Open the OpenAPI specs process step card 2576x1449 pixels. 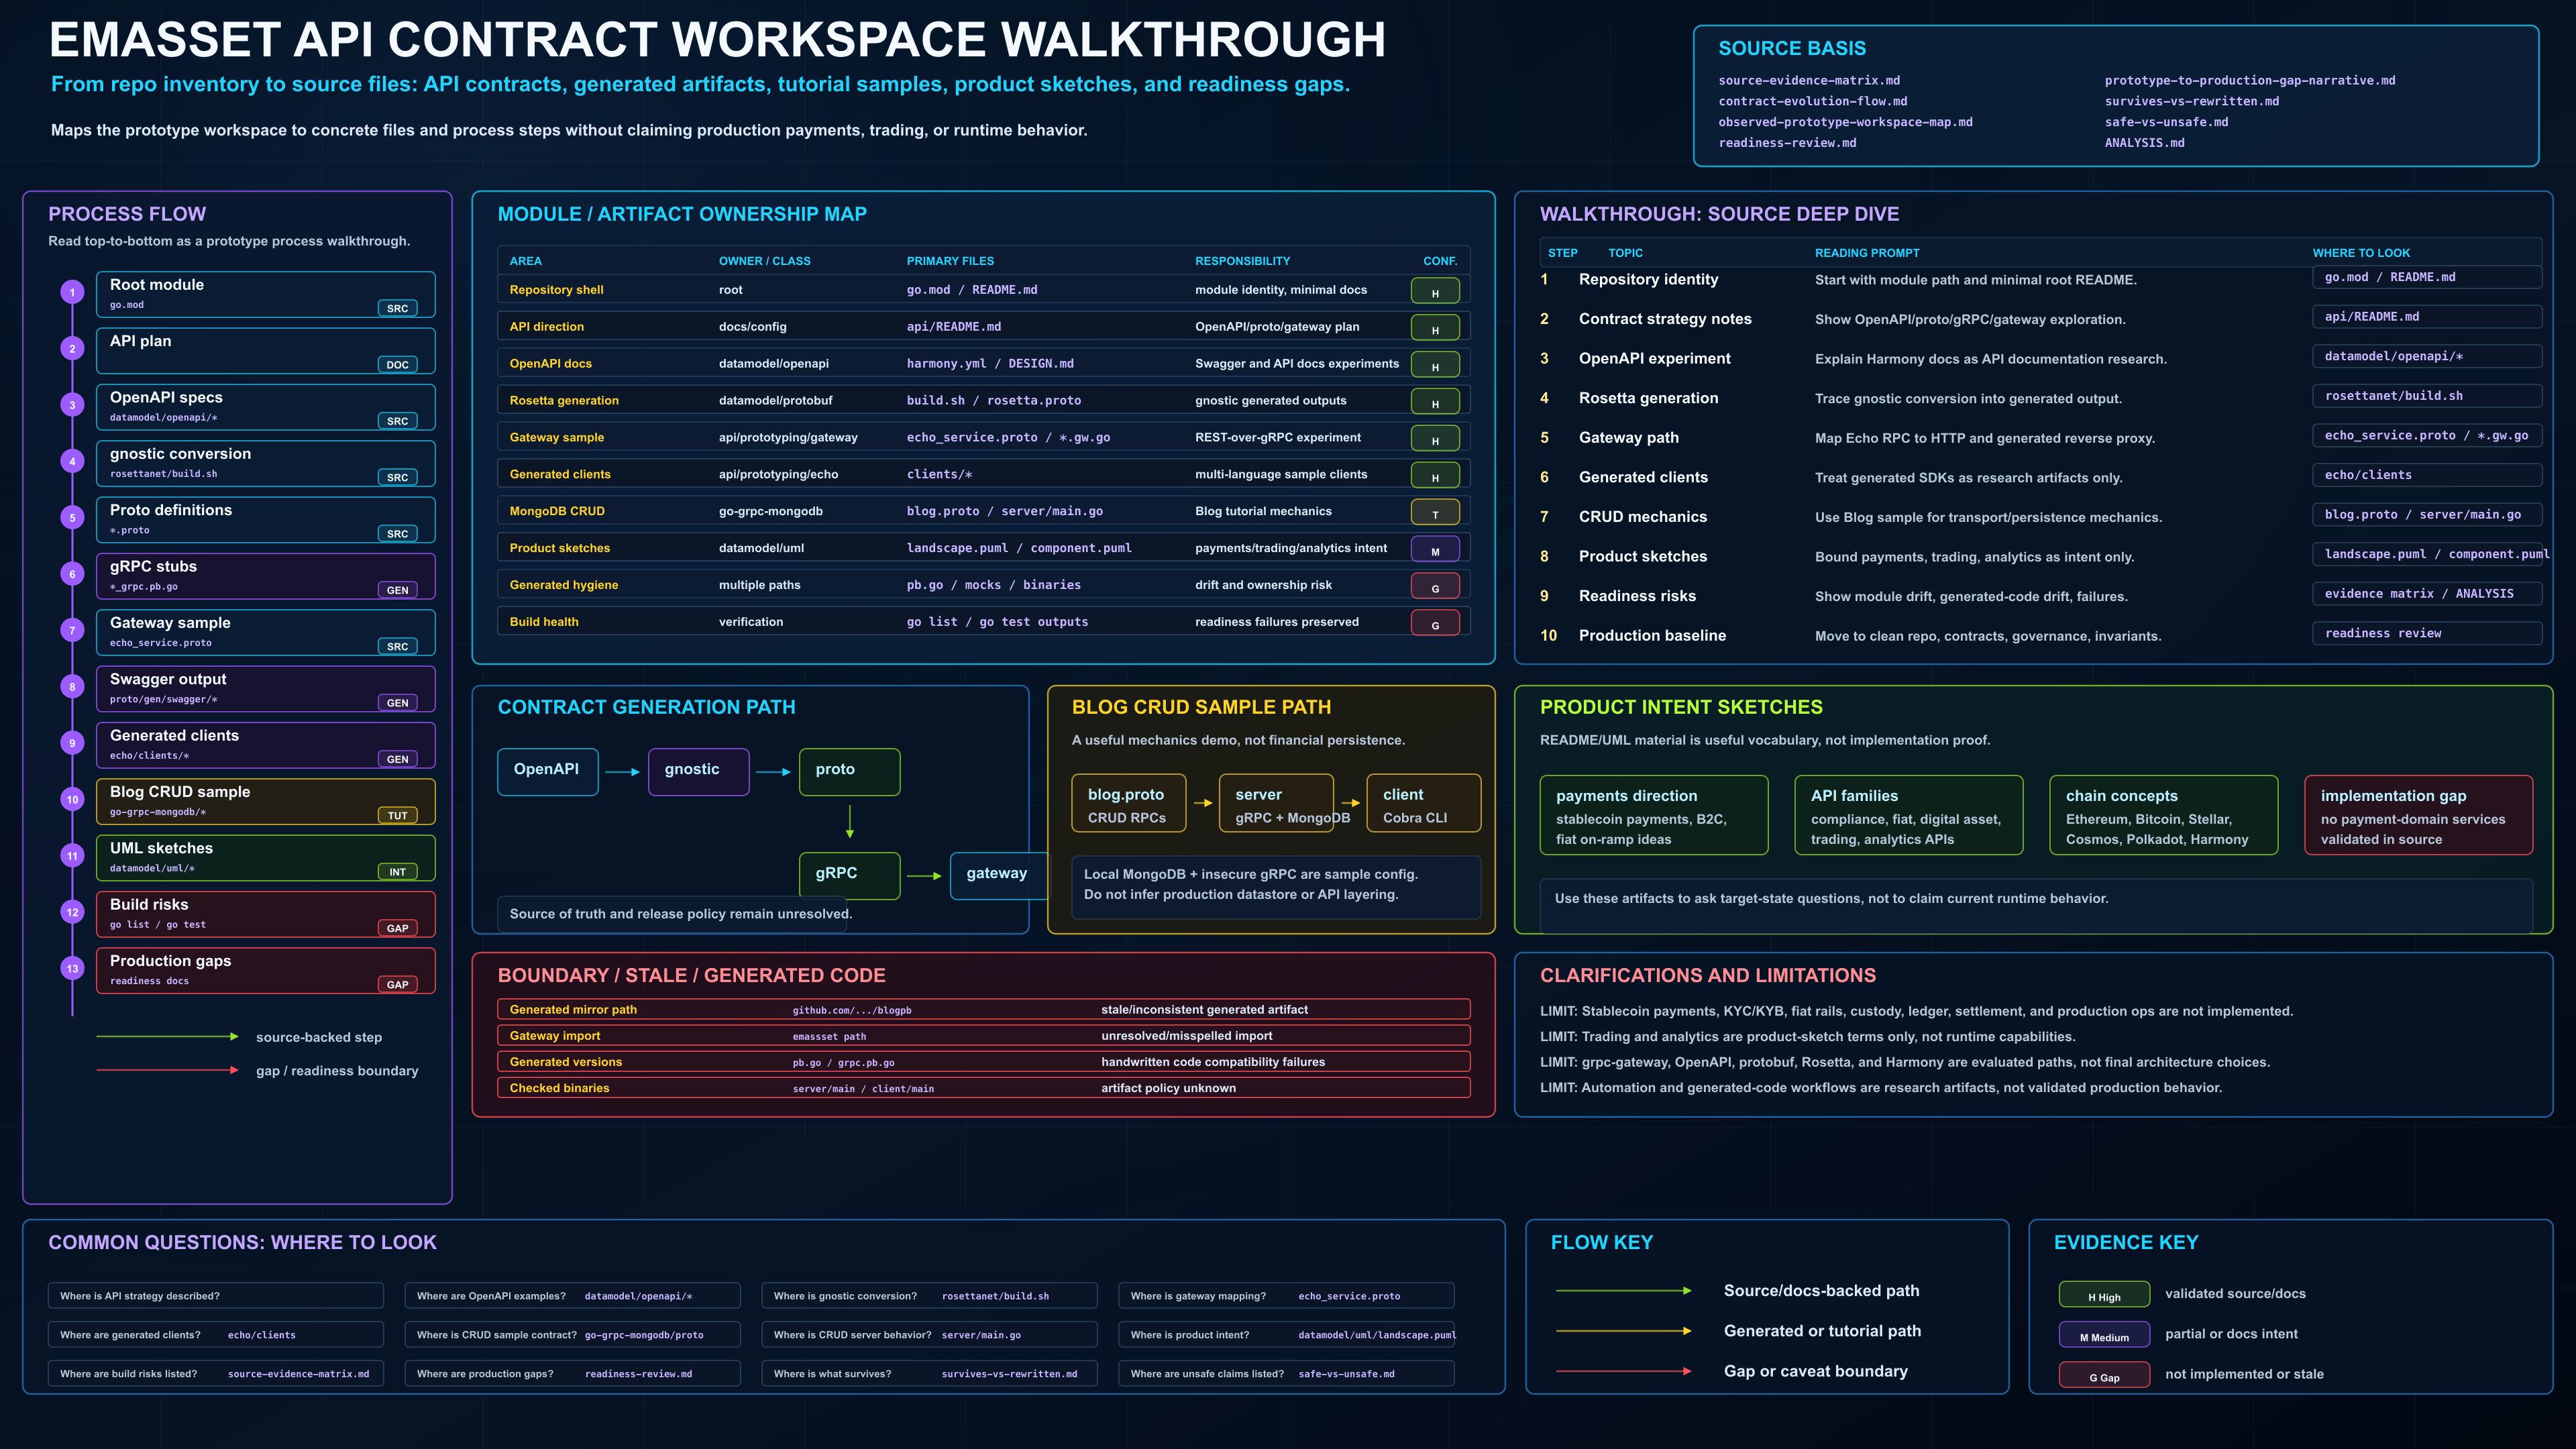click(266, 407)
